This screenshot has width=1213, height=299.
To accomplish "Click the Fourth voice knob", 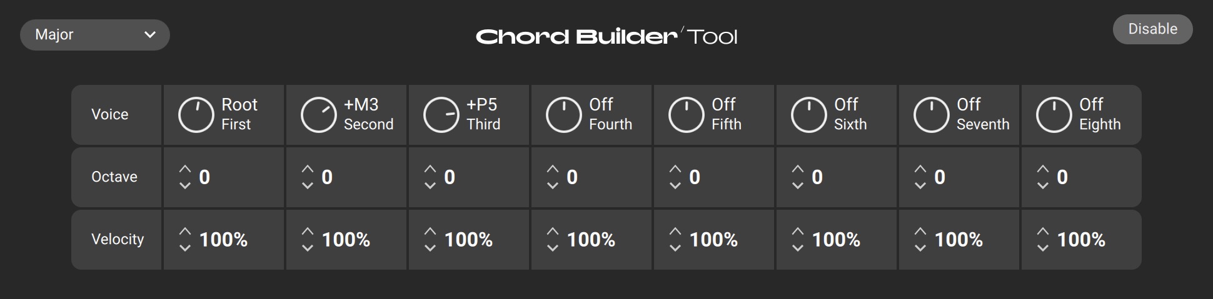I will click(x=563, y=115).
